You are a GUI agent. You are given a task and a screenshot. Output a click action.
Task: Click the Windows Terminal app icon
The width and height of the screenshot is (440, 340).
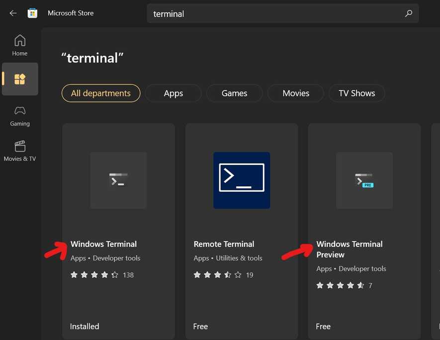[118, 180]
